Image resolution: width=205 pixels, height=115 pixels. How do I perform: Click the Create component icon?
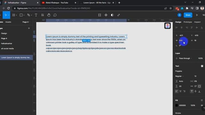coord(106,15)
